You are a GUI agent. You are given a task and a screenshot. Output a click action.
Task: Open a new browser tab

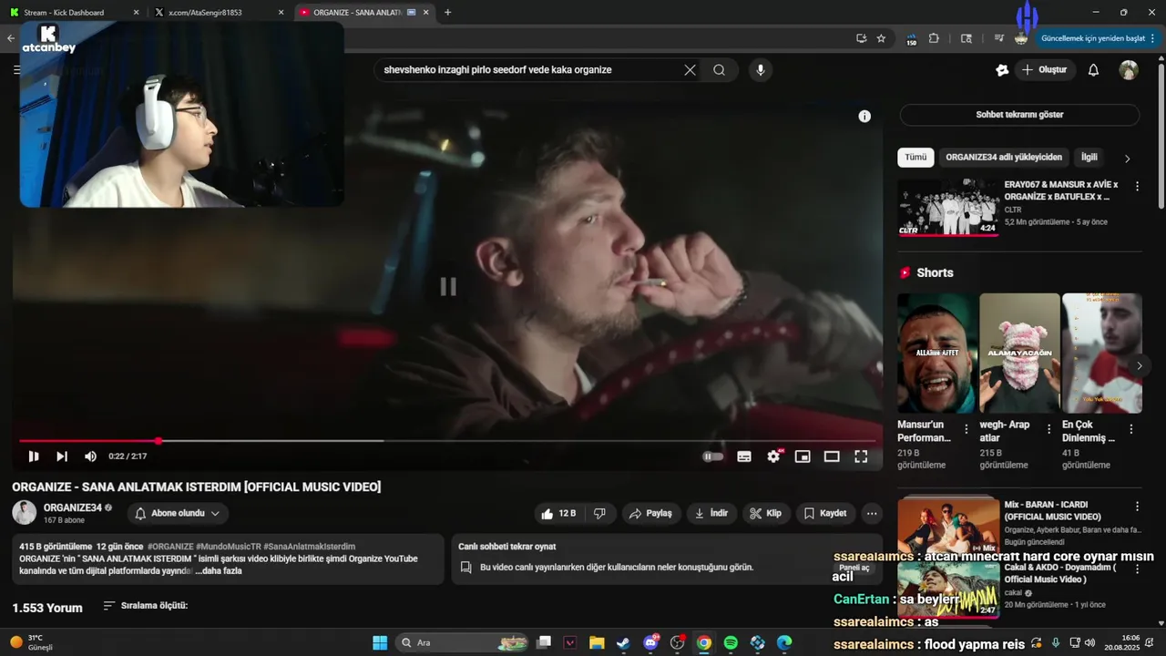tap(447, 13)
